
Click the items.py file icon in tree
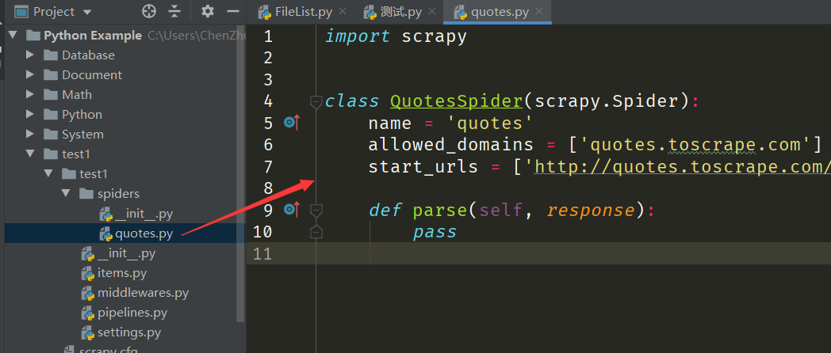(x=88, y=273)
